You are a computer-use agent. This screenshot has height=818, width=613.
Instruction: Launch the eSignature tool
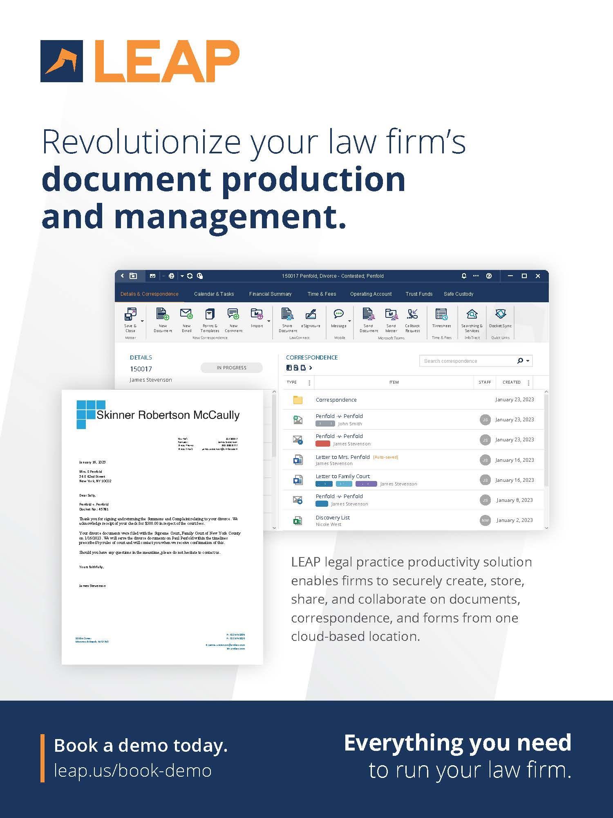pos(311,318)
